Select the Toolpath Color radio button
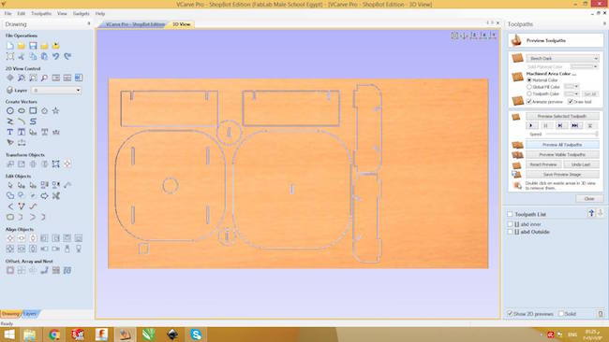 point(529,93)
